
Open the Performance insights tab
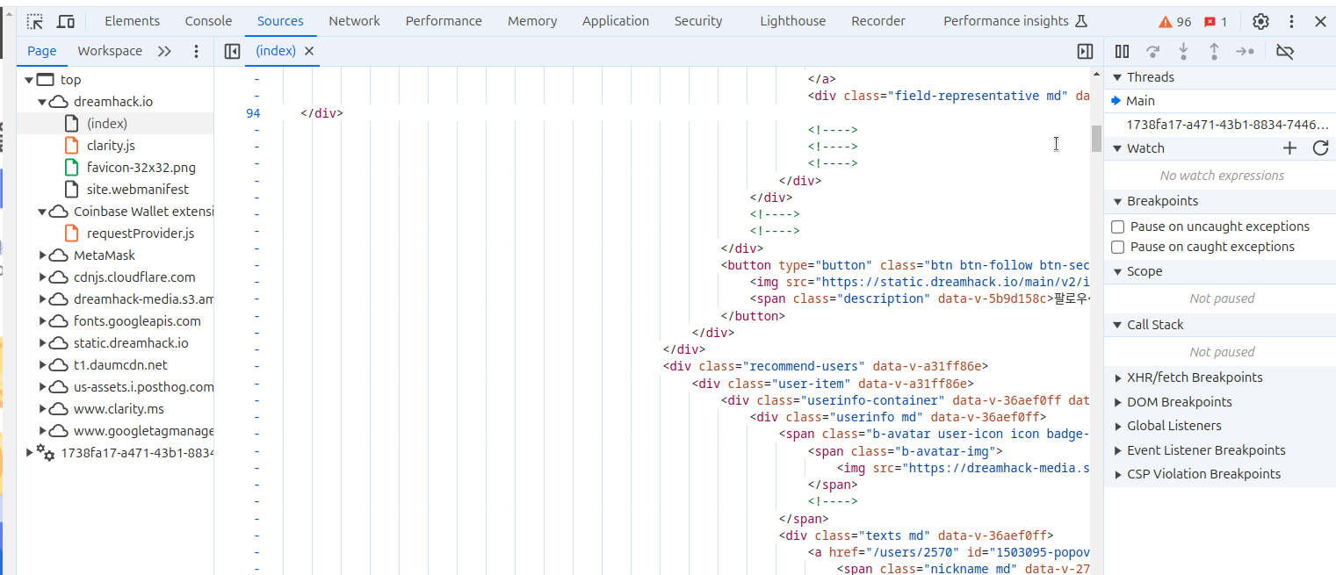point(1015,21)
